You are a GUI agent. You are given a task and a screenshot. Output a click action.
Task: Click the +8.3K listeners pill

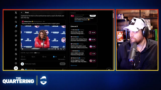(93, 47)
